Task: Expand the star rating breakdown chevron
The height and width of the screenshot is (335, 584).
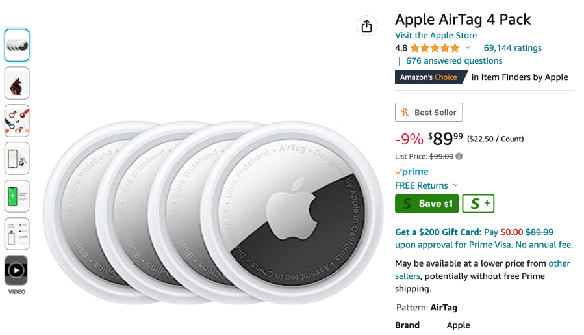Action: pos(468,48)
